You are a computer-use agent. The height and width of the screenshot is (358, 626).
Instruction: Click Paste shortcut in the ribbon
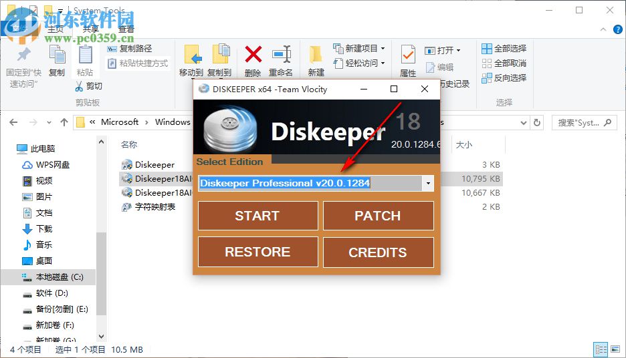click(x=138, y=63)
